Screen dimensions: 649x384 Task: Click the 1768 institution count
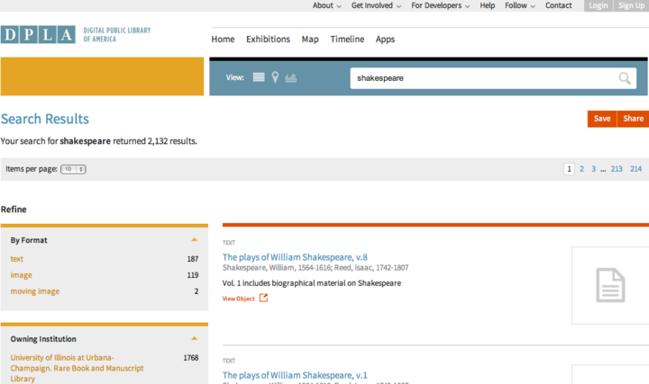[191, 358]
